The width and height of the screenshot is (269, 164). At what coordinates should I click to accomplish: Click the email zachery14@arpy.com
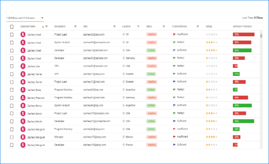tap(94, 74)
